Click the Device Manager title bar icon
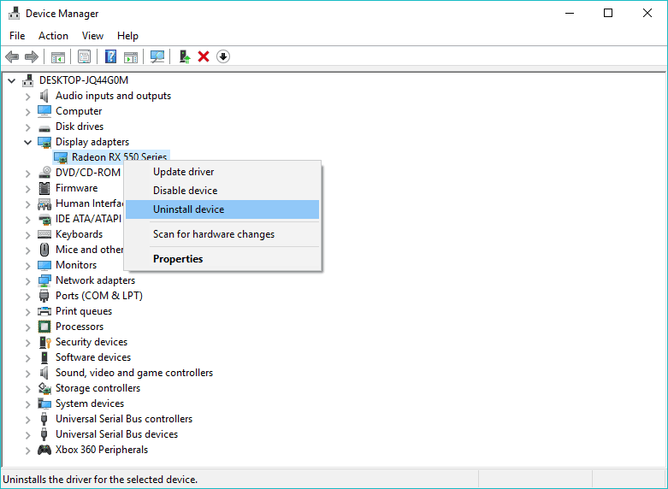Viewport: 668px width, 489px height. pos(14,14)
